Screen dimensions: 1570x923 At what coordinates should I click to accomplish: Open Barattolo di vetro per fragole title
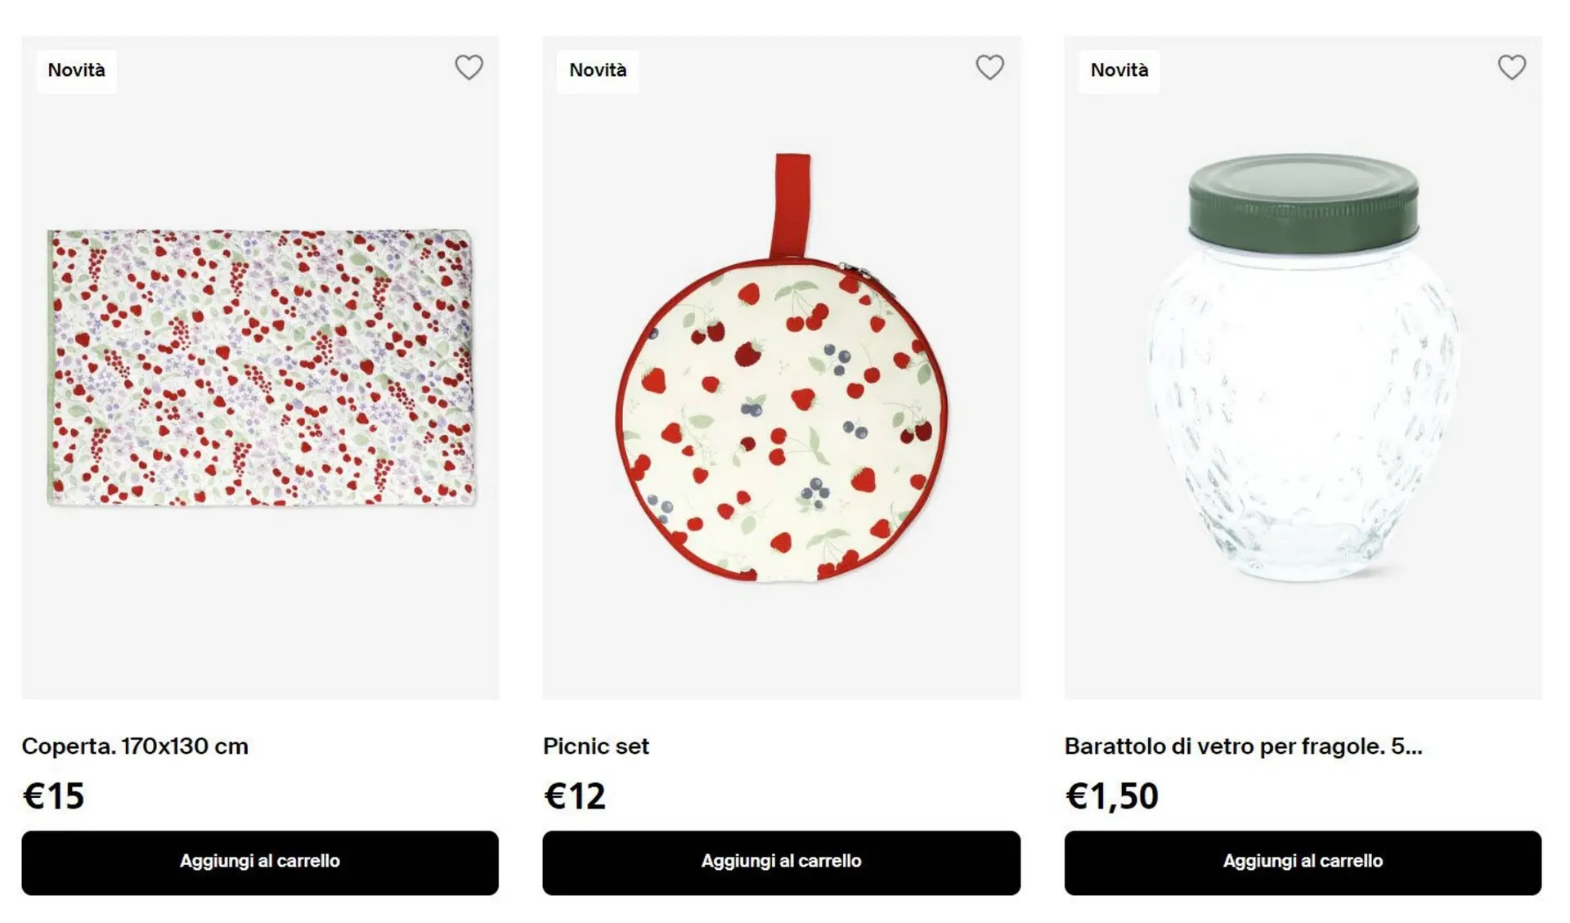pos(1243,746)
